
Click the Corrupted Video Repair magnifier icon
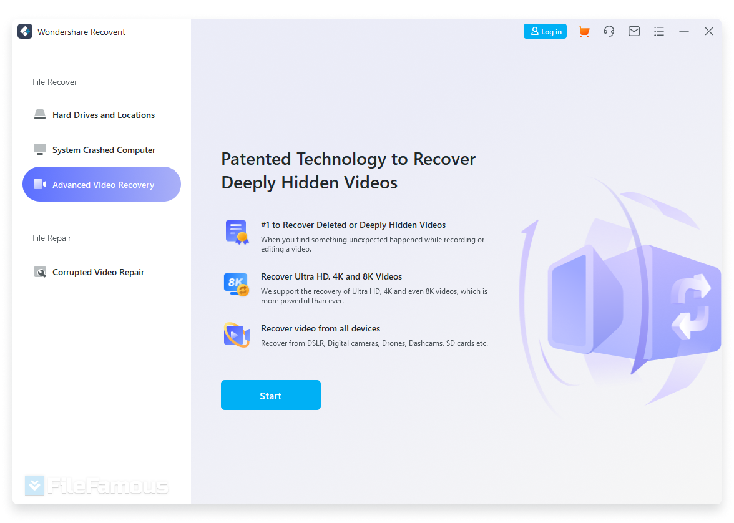pos(40,272)
